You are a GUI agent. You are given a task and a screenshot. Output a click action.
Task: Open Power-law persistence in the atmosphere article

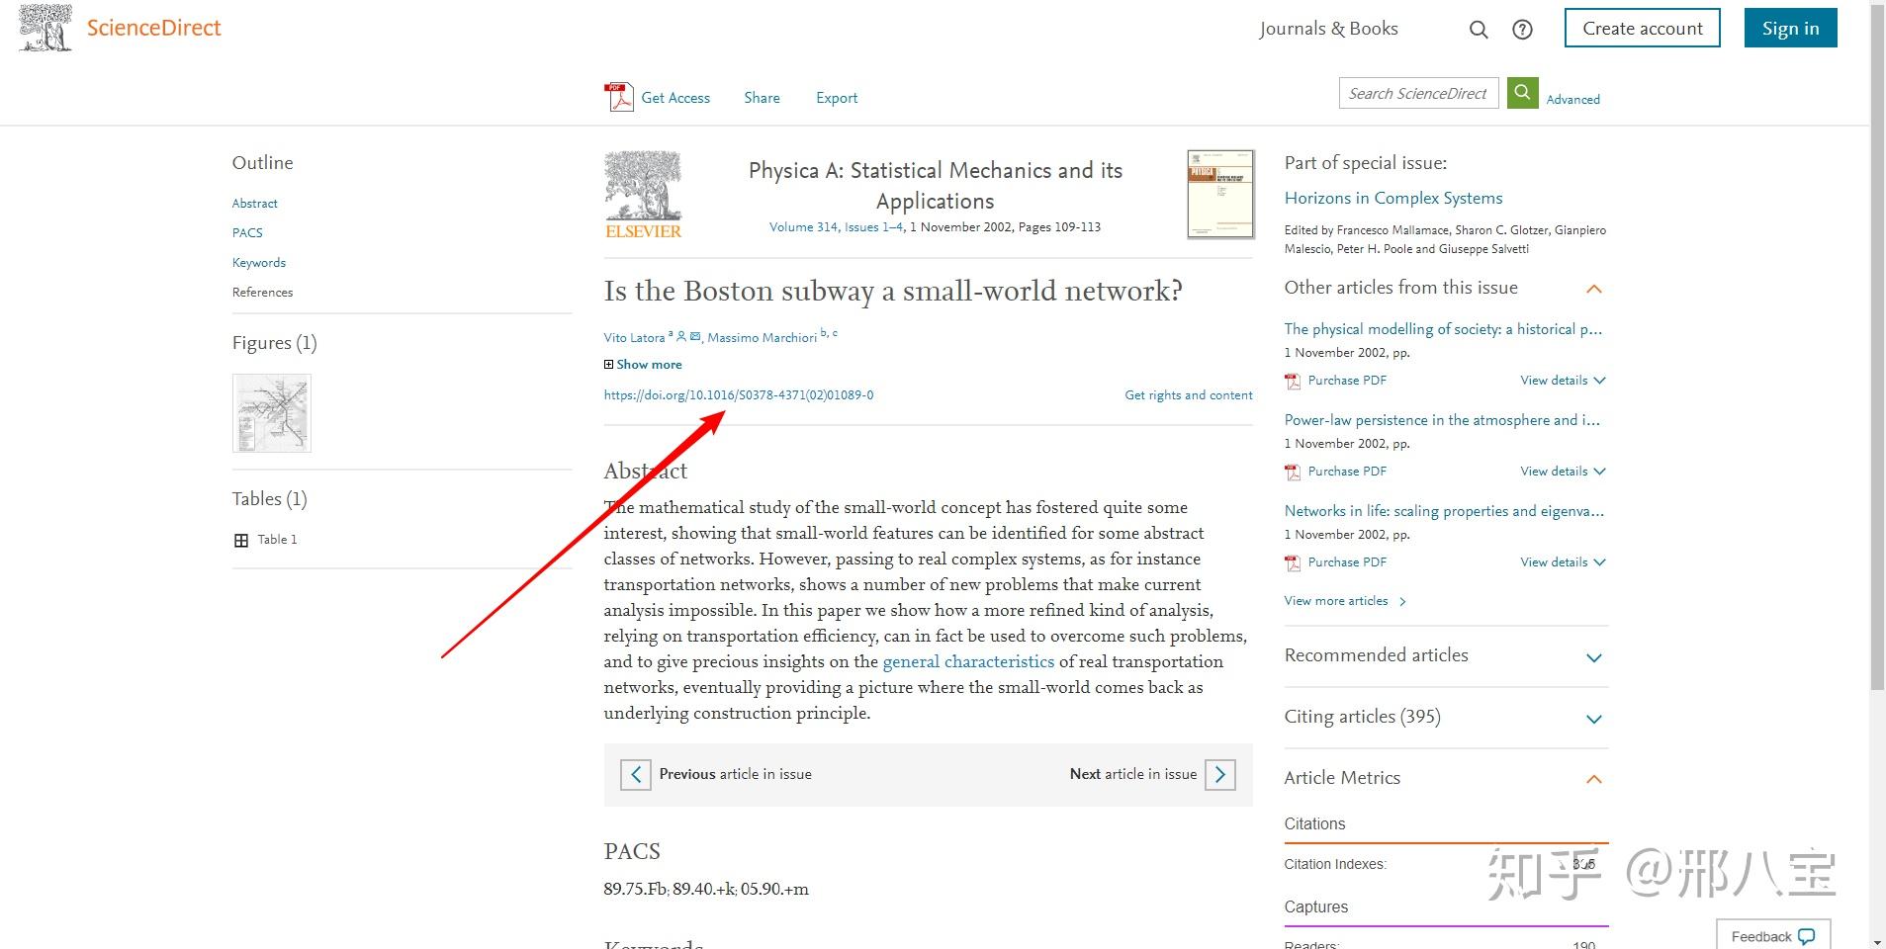(1442, 420)
